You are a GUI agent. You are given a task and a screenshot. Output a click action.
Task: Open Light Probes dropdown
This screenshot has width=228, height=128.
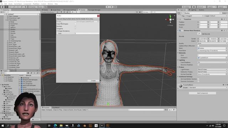[x=212, y=69]
